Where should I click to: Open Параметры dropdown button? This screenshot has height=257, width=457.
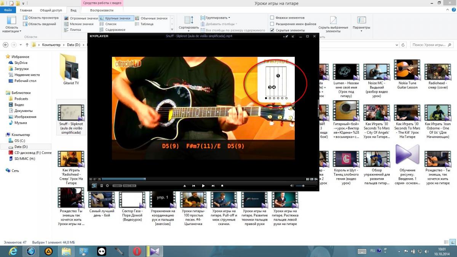(361, 24)
